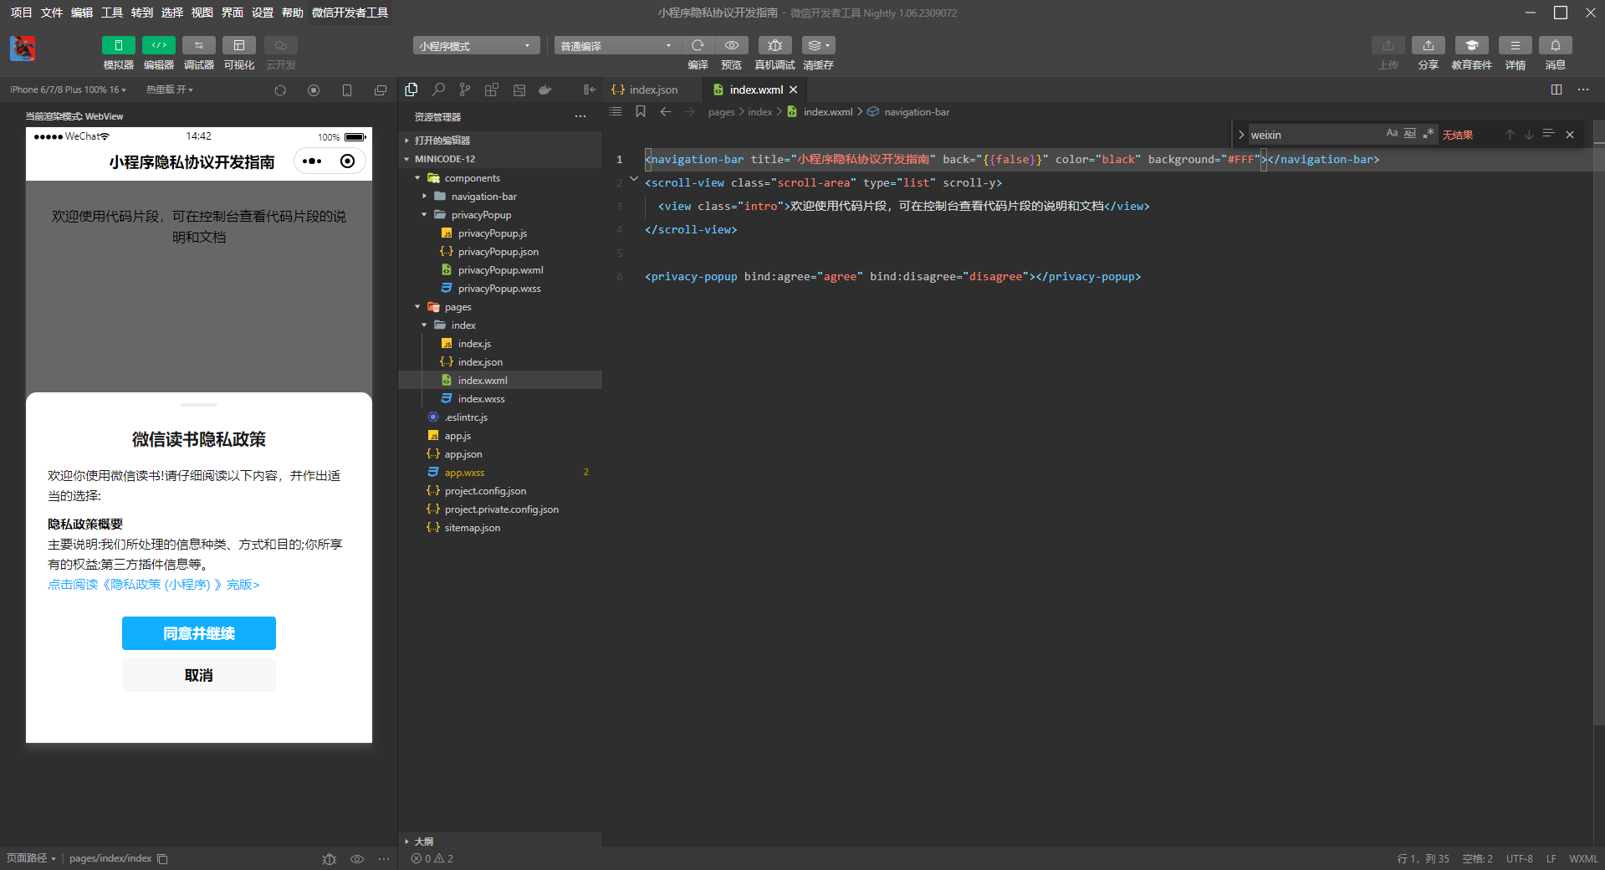
Task: Click the mini program capsule close circle
Action: [x=348, y=161]
